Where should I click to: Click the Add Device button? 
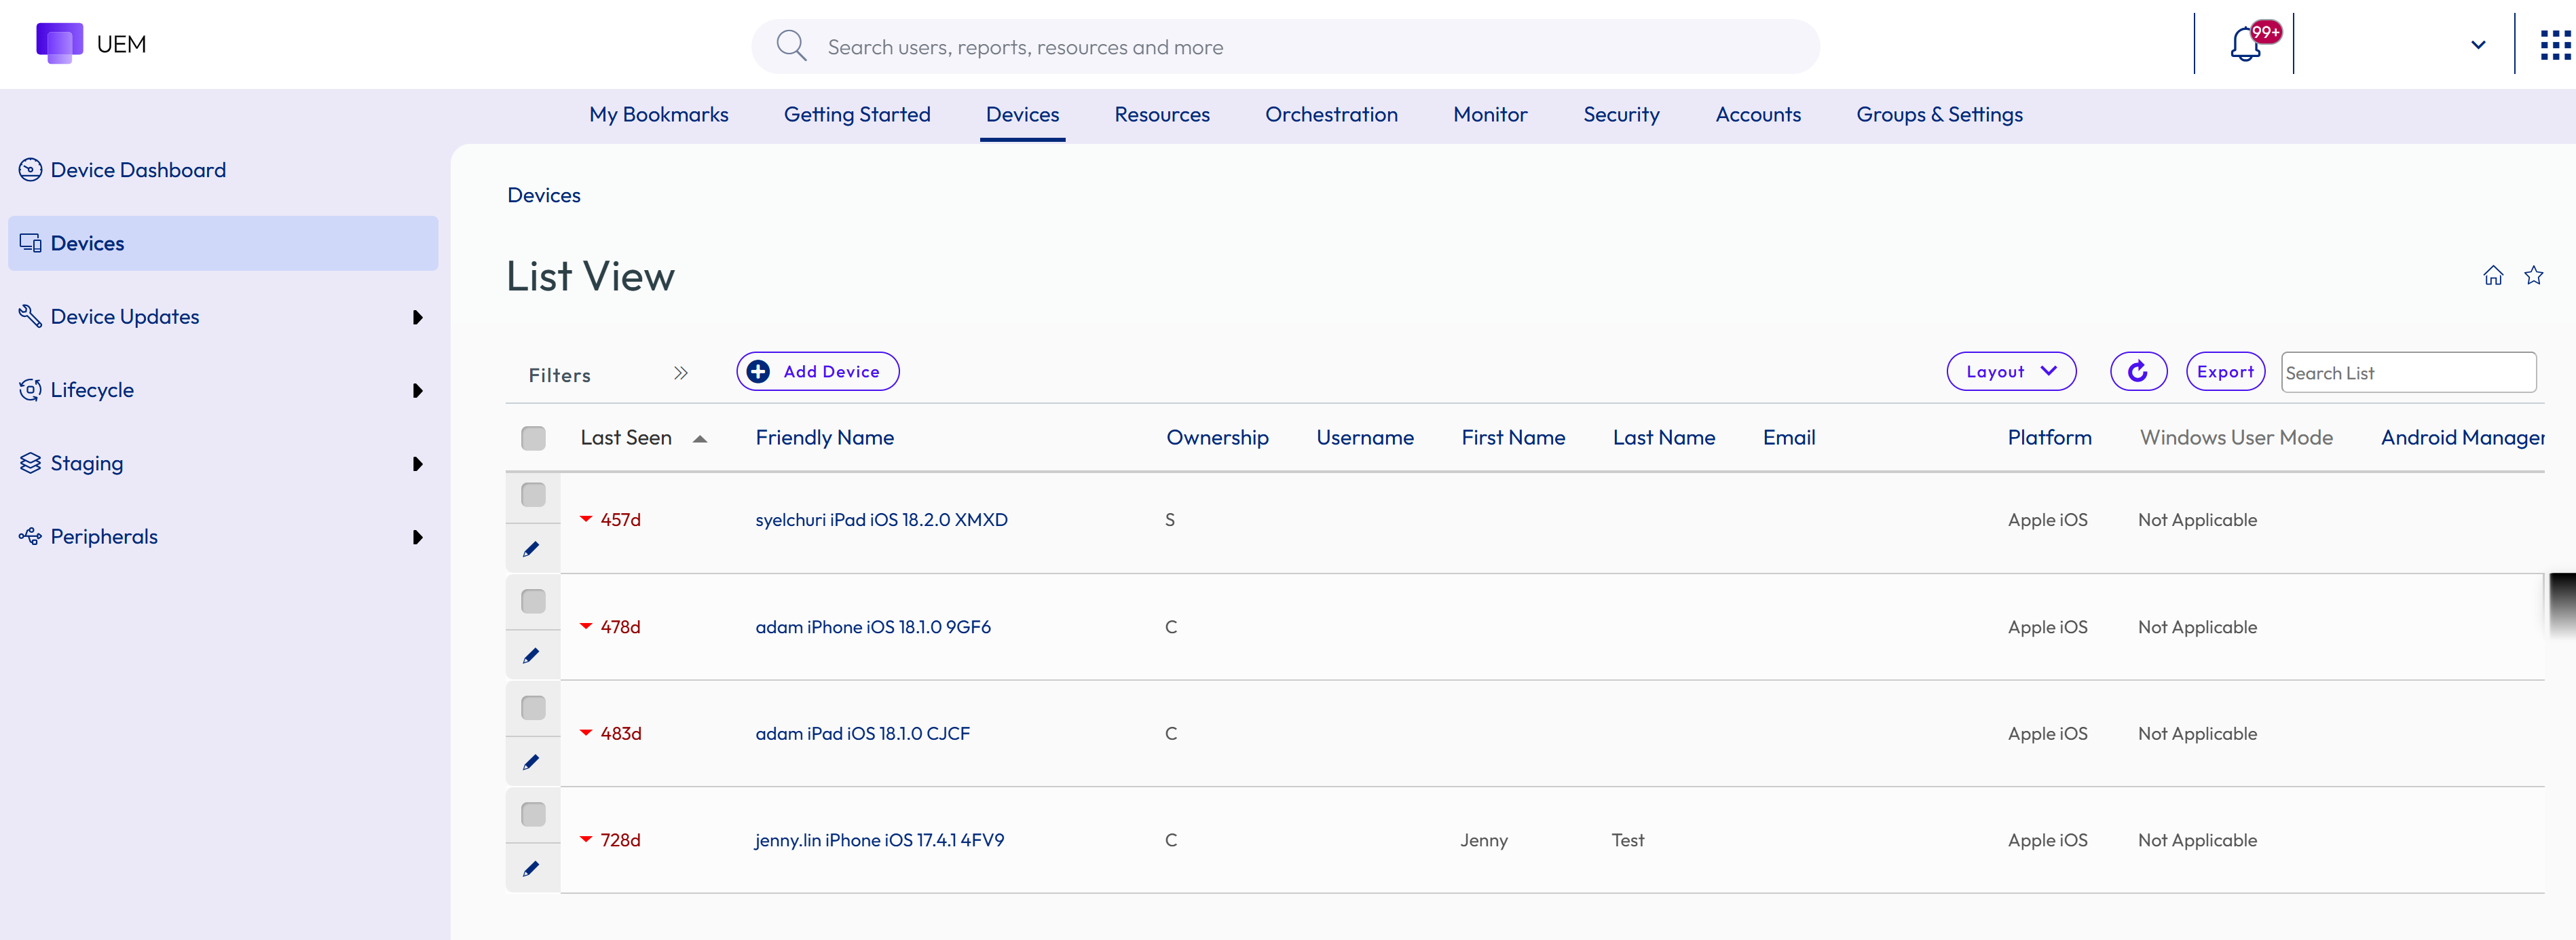click(x=817, y=371)
